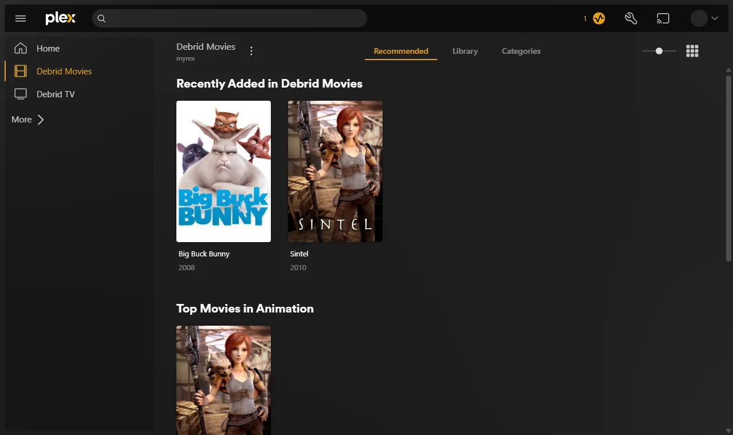733x435 pixels.
Task: Click the Big Buck Bunny title
Action: tap(204, 254)
